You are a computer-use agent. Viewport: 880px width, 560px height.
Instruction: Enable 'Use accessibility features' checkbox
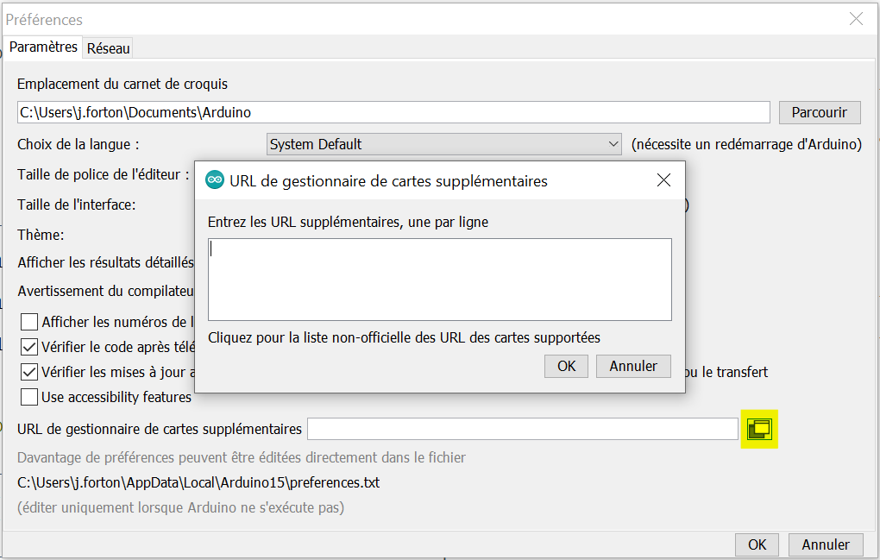click(x=29, y=398)
